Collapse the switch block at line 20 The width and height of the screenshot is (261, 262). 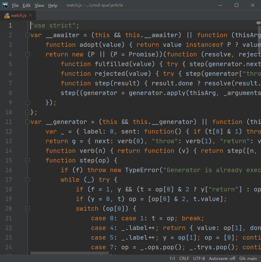point(28,209)
